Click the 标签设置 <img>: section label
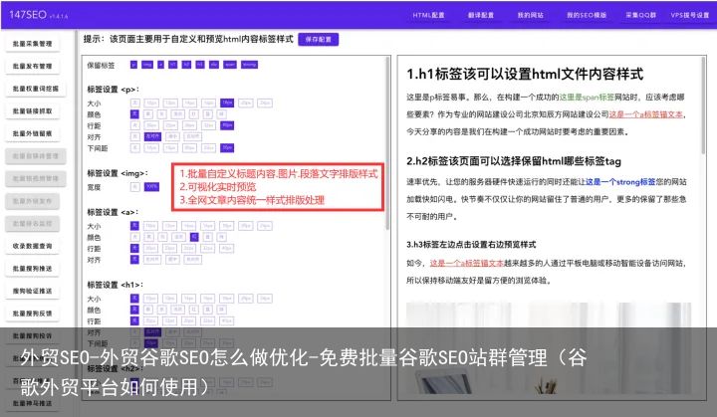This screenshot has width=717, height=417. 118,173
